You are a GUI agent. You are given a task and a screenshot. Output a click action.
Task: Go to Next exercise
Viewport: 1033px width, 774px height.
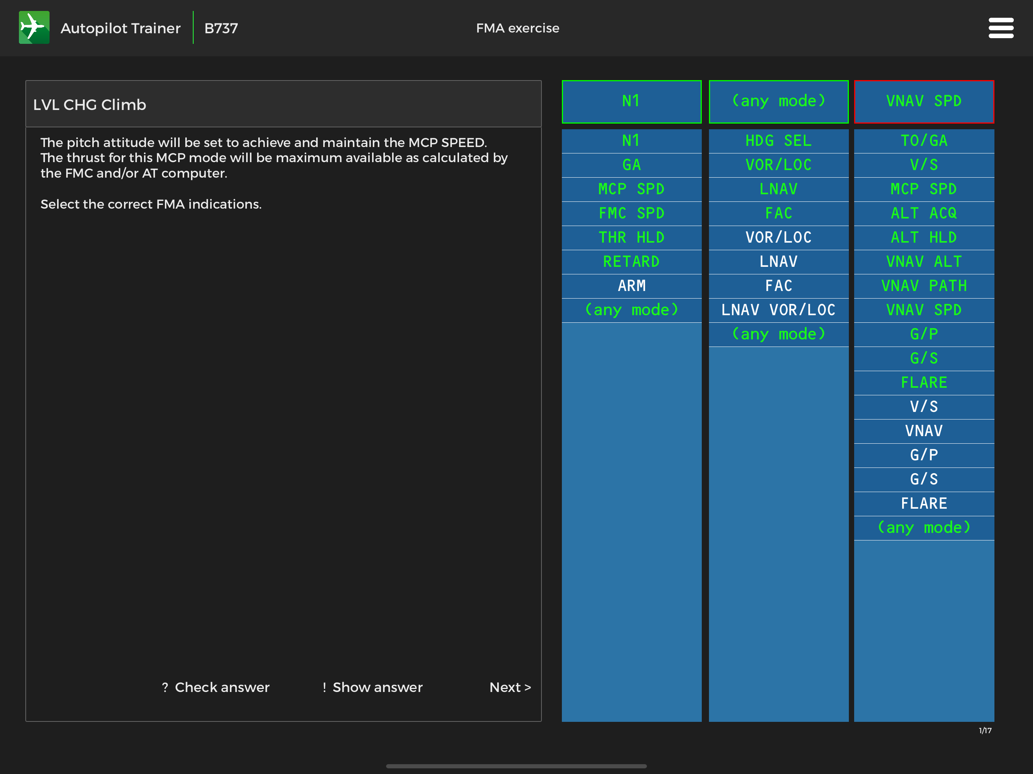tap(510, 687)
